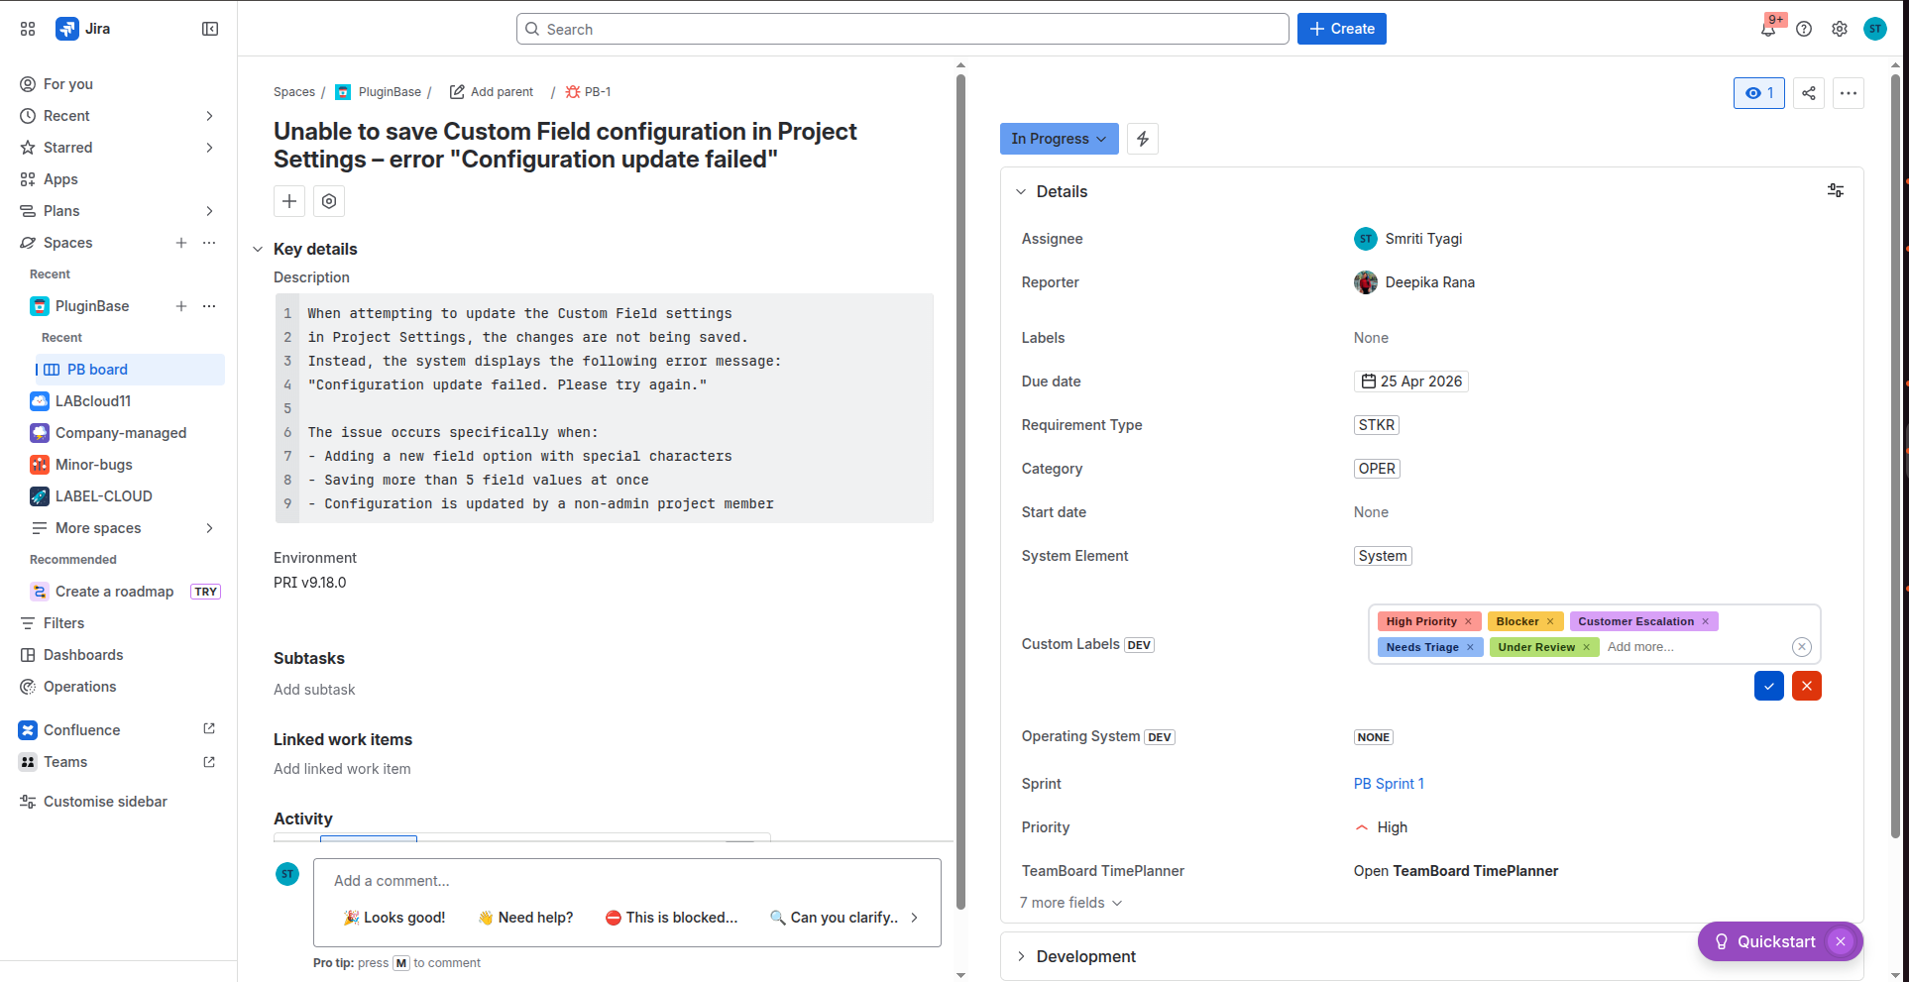Open the issue more actions ellipsis
Screen dimensions: 1909x982
tap(1849, 93)
